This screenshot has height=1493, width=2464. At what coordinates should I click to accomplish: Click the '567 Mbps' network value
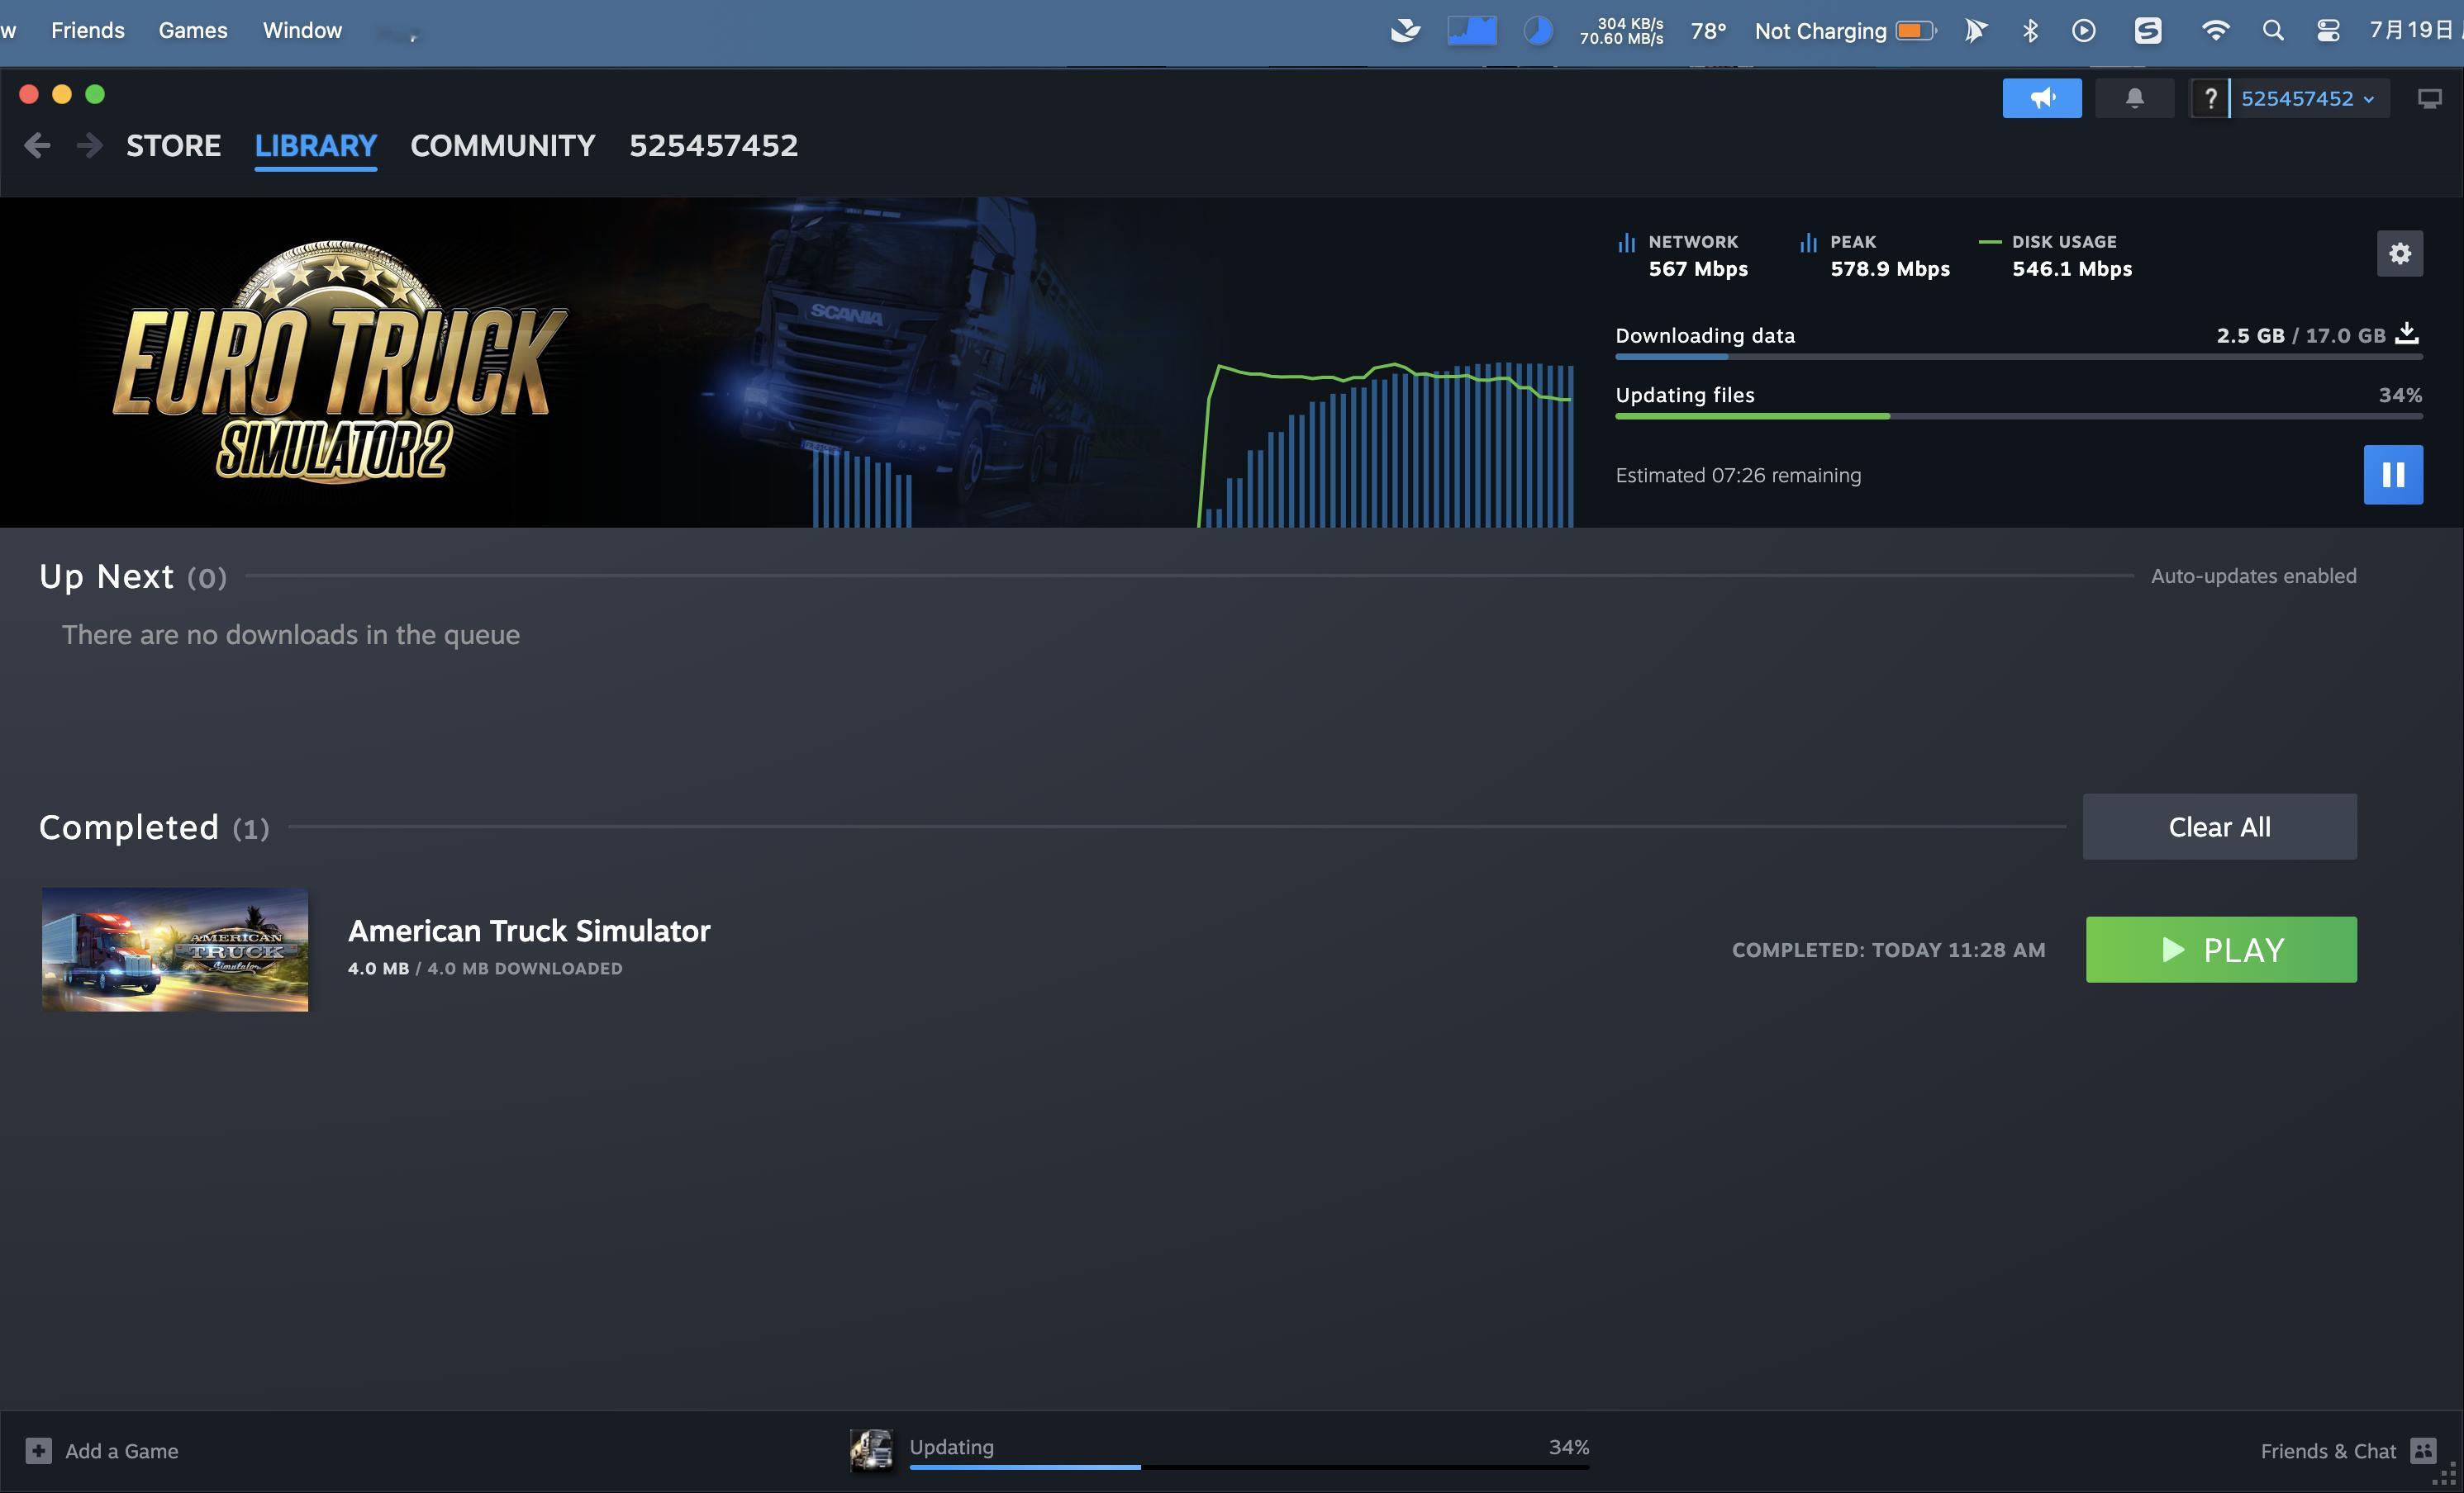tap(1698, 269)
